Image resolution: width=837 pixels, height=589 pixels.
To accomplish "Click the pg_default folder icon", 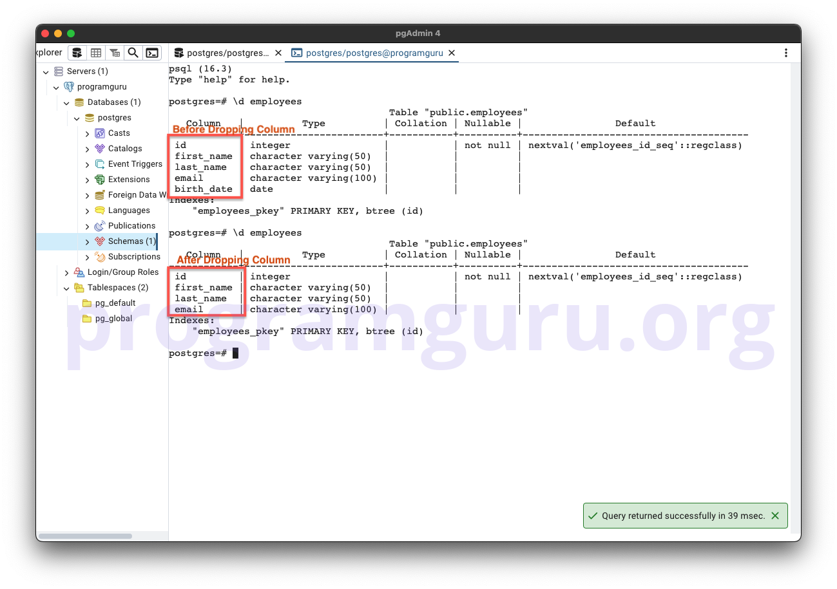I will tap(87, 303).
